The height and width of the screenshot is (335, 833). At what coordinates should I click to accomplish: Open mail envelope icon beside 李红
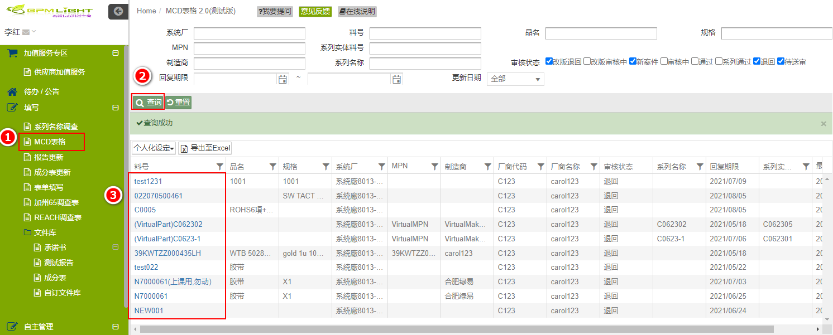pyautogui.click(x=26, y=32)
